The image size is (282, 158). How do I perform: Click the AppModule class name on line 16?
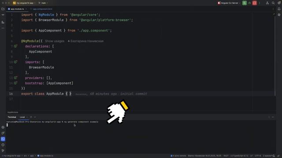click(x=55, y=93)
